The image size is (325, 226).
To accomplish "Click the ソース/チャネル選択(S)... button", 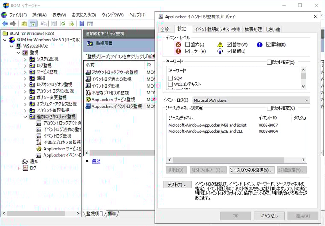I will pyautogui.click(x=251, y=170).
